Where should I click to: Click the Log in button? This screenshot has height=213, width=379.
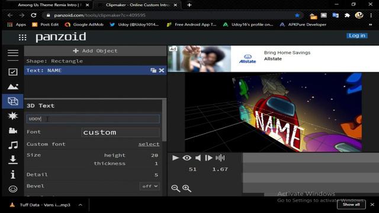pos(356,35)
